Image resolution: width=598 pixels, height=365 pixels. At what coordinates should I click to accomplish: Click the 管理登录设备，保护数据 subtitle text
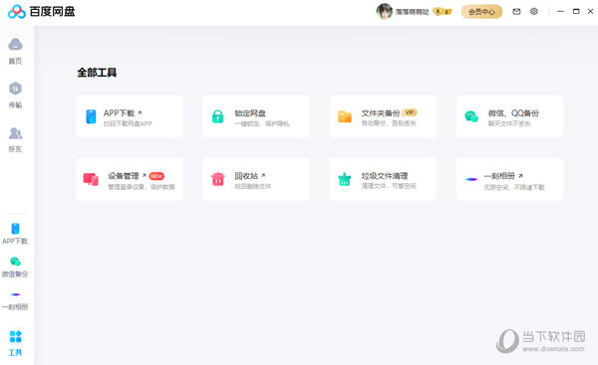(142, 187)
